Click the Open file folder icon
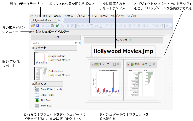Image resolution: width=193 pixels, height=121 pixels. (33, 26)
